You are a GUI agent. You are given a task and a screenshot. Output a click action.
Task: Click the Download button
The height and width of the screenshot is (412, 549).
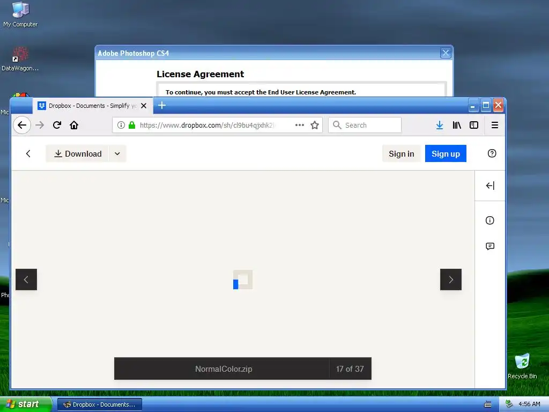tap(77, 154)
